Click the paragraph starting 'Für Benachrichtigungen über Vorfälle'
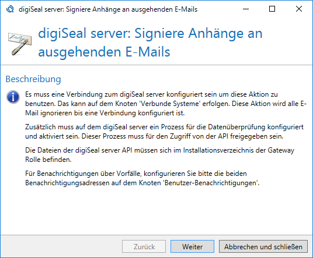The image size is (313, 258). (142, 178)
